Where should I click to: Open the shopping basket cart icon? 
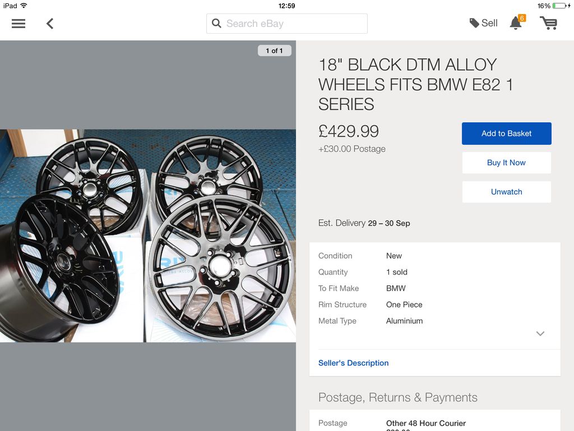(548, 22)
